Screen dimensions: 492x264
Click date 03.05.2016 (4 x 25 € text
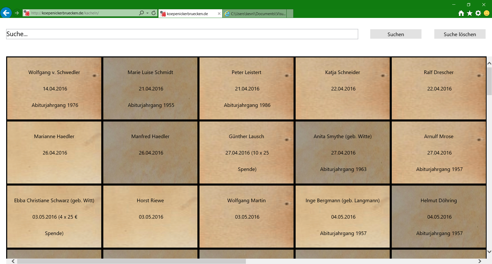[55, 217]
